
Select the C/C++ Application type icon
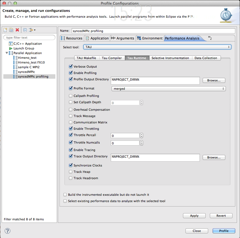point(11,44)
